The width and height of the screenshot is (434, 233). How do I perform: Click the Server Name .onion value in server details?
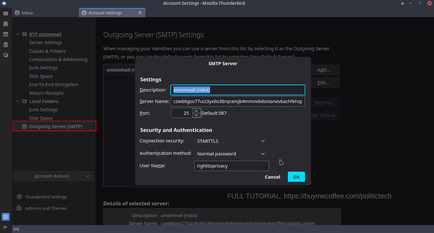click(x=238, y=223)
